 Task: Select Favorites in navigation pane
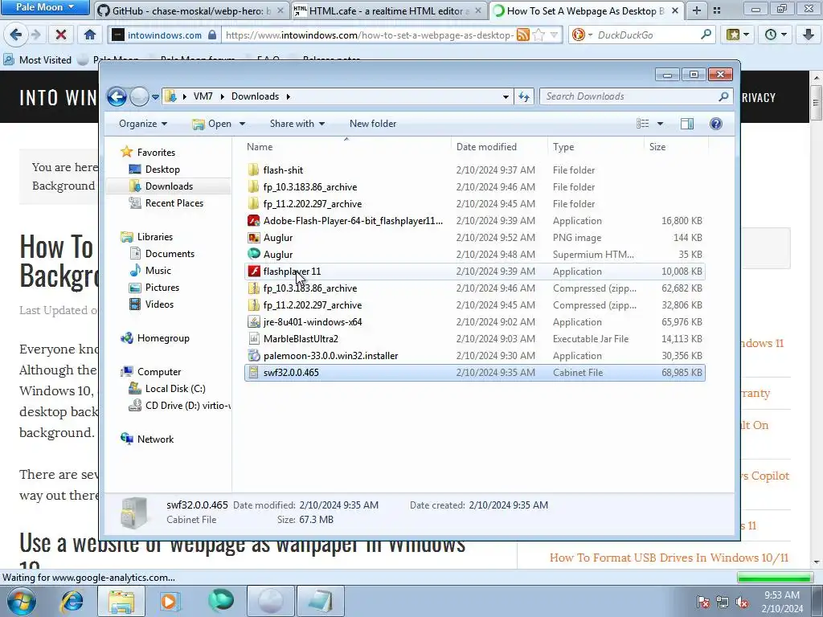point(156,153)
